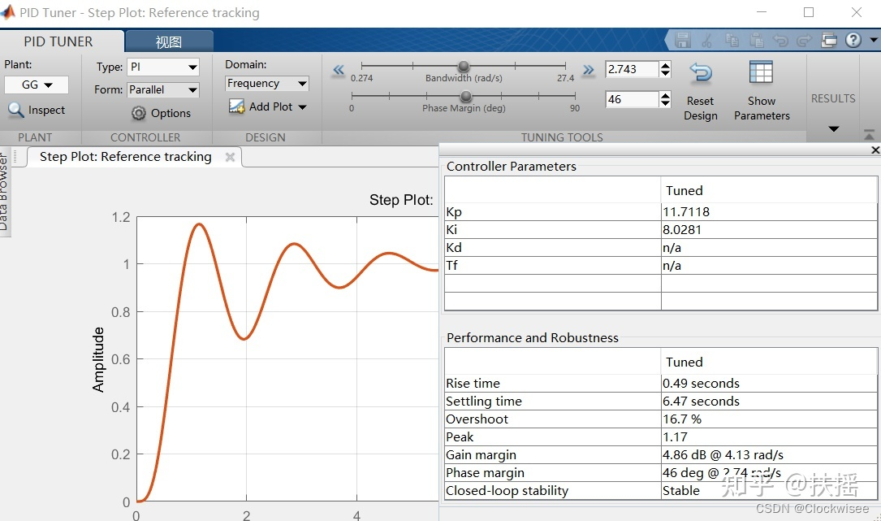
Task: Decrement the phase margin with down stepper
Action: (665, 104)
